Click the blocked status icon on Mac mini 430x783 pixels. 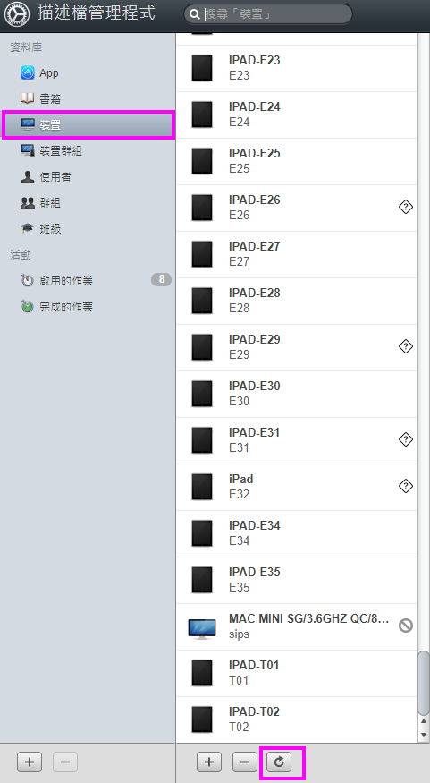pos(406,626)
